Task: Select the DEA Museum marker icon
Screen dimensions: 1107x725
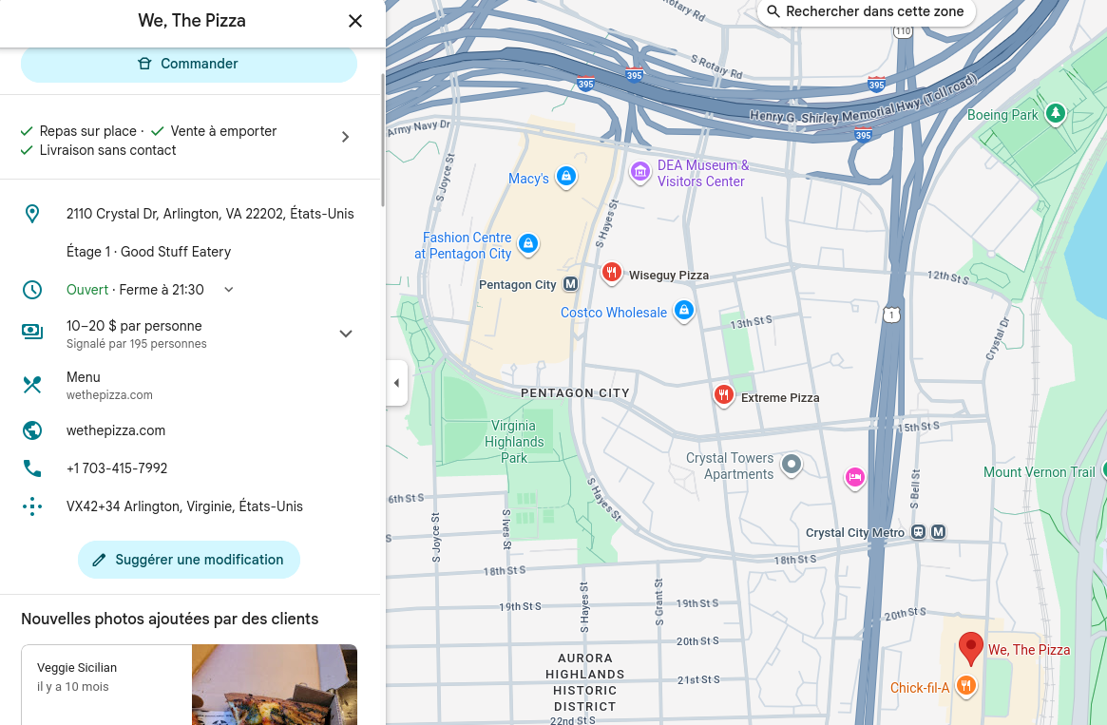Action: (639, 172)
